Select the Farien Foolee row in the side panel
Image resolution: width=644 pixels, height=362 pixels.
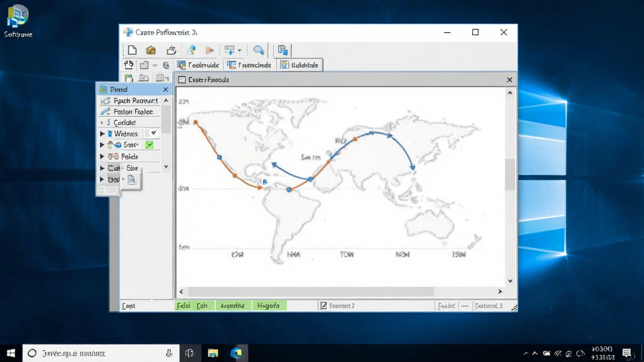tap(130, 112)
